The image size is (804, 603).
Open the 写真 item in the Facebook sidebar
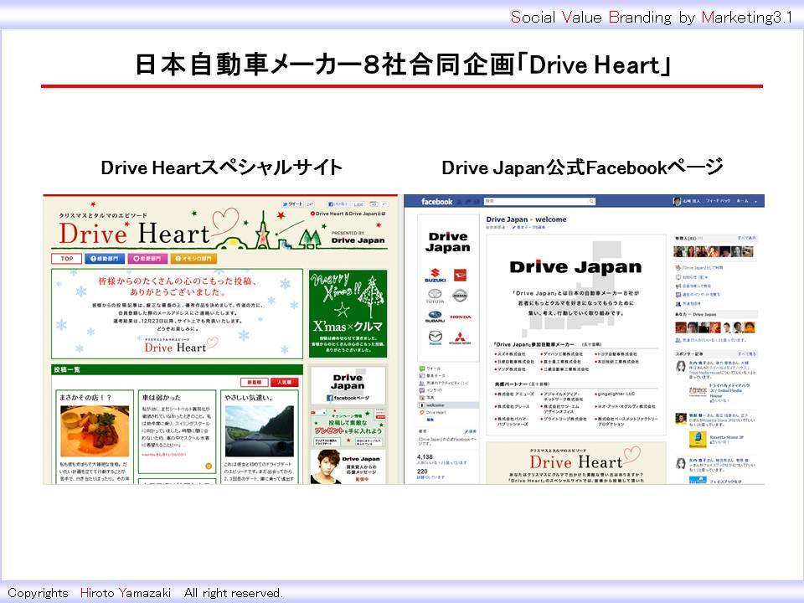[x=427, y=397]
